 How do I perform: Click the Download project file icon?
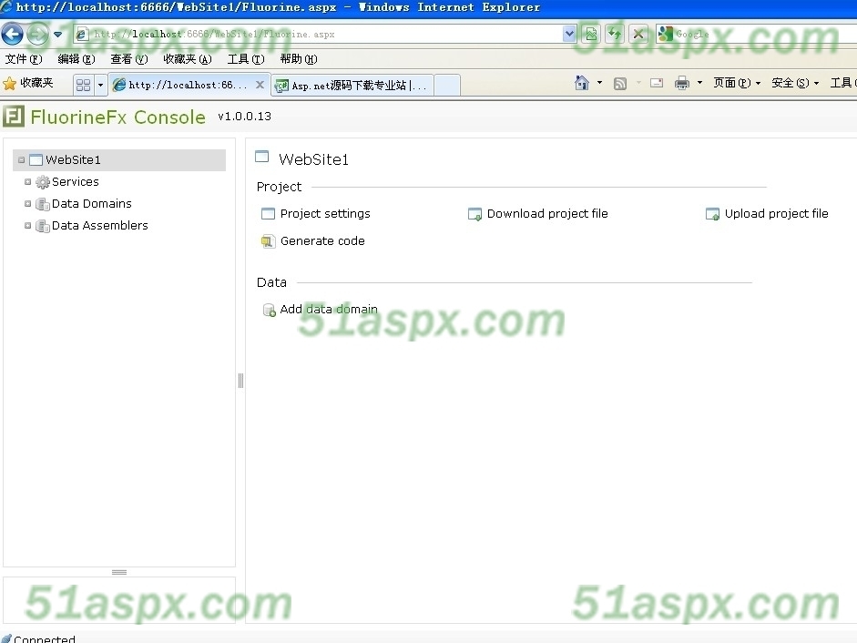(x=474, y=214)
